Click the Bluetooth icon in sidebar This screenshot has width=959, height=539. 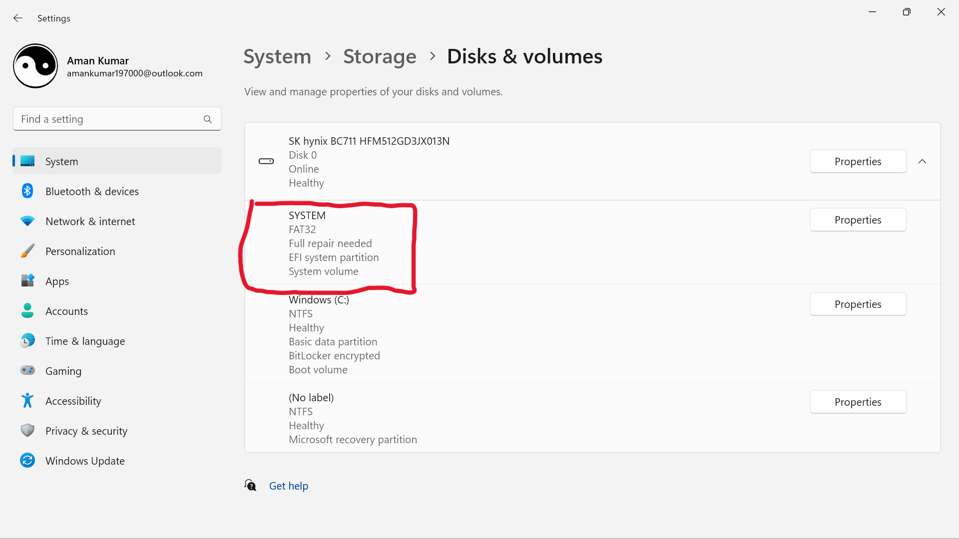27,191
